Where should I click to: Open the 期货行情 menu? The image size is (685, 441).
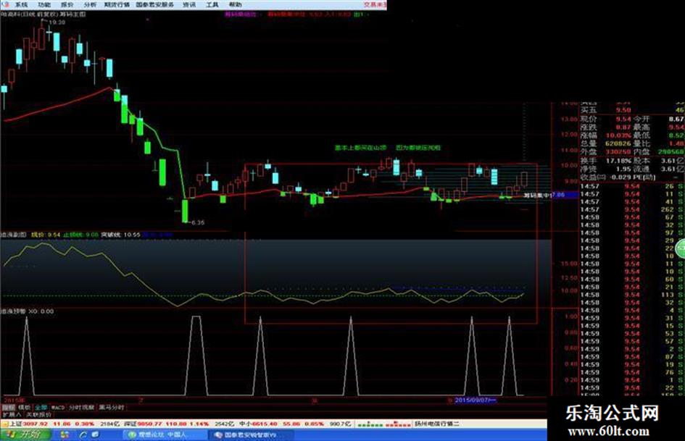click(117, 5)
